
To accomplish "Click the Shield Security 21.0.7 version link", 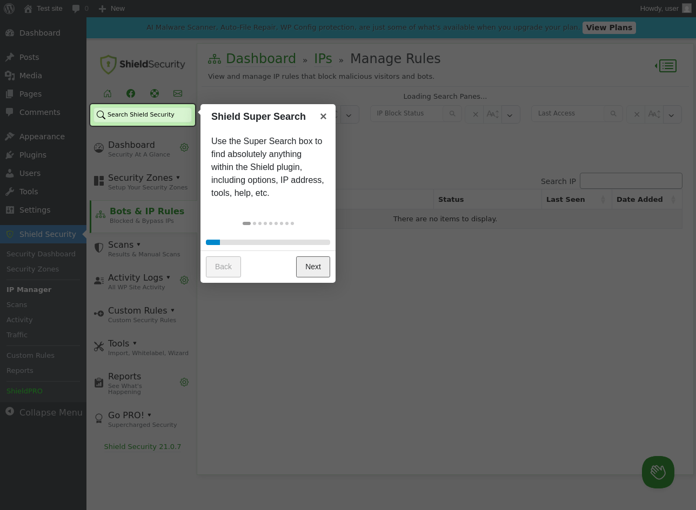I will (x=143, y=447).
